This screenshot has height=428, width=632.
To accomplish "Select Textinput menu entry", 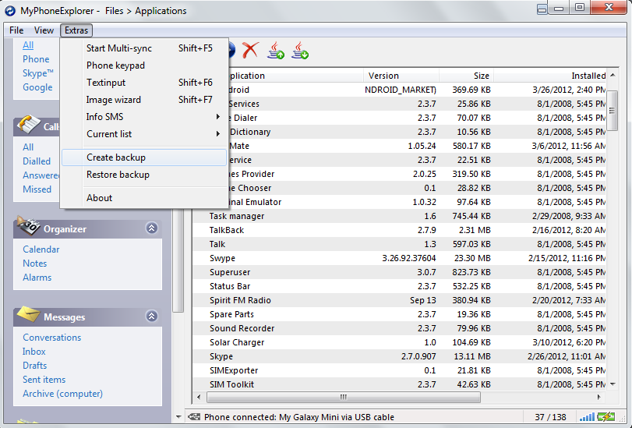I will coord(144,83).
